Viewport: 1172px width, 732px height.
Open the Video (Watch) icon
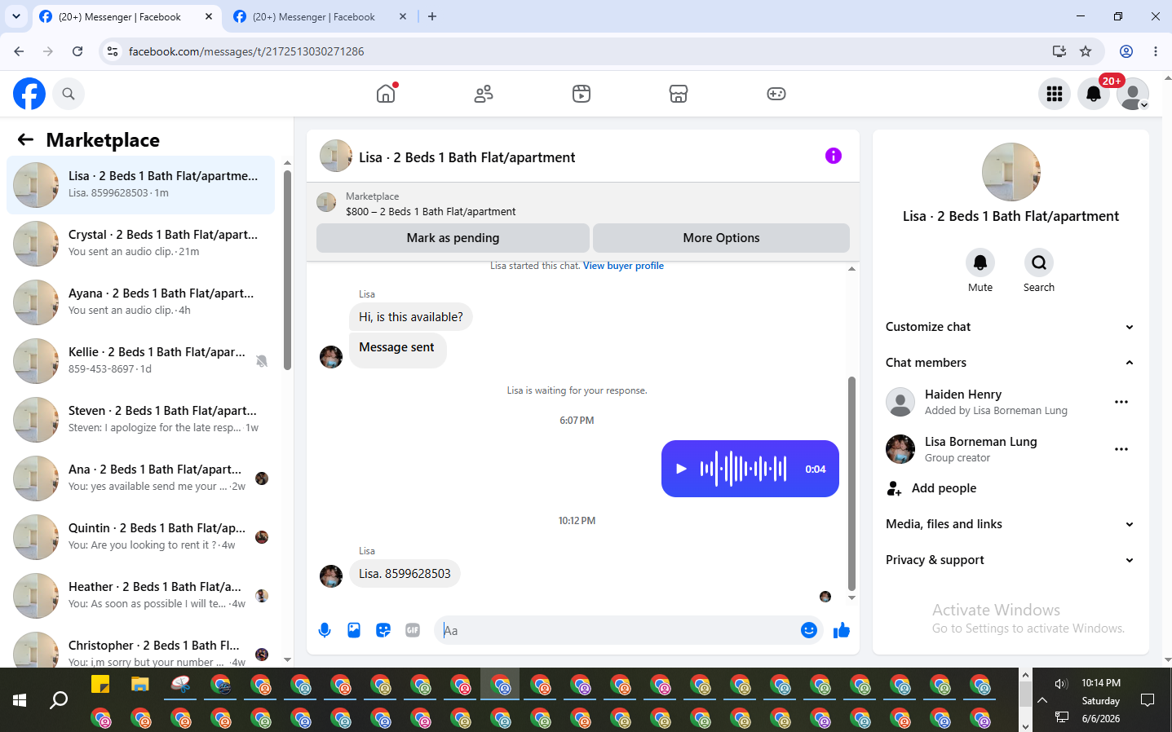coord(582,94)
